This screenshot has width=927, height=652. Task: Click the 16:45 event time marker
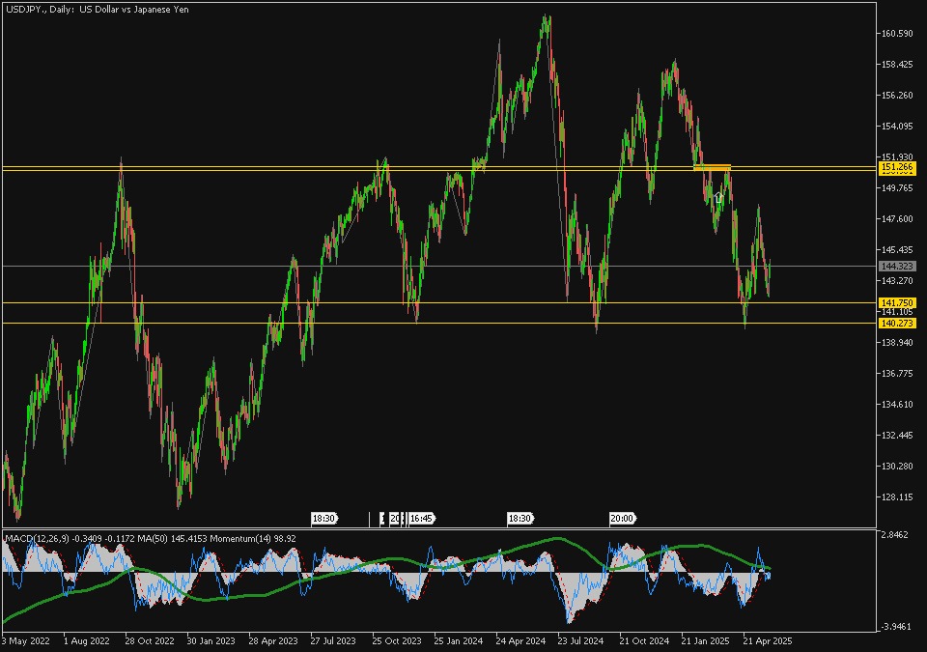coord(422,519)
